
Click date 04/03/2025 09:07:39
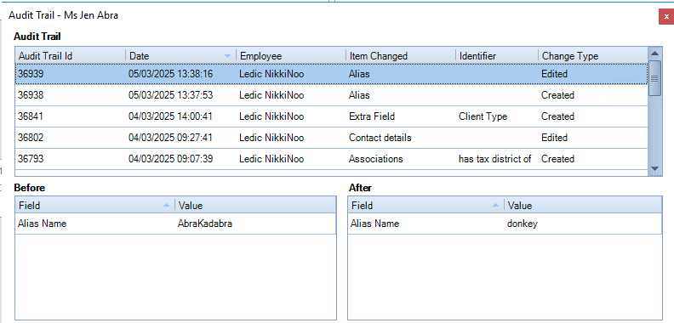[x=170, y=159]
